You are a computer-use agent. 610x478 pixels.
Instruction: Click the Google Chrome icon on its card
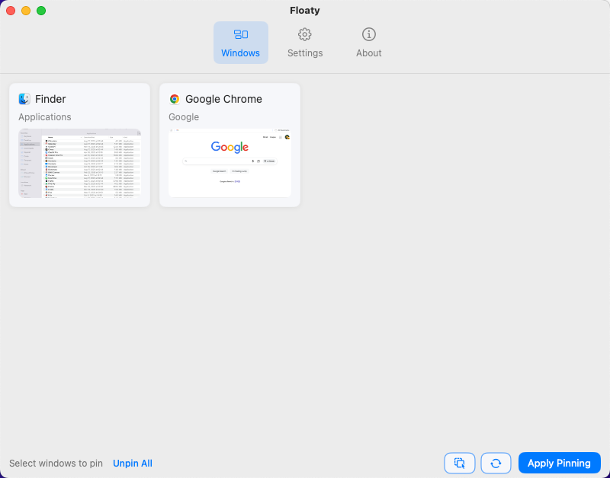tap(174, 98)
